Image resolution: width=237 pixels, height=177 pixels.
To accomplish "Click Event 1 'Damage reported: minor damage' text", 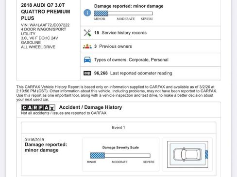I will click(x=46, y=147).
